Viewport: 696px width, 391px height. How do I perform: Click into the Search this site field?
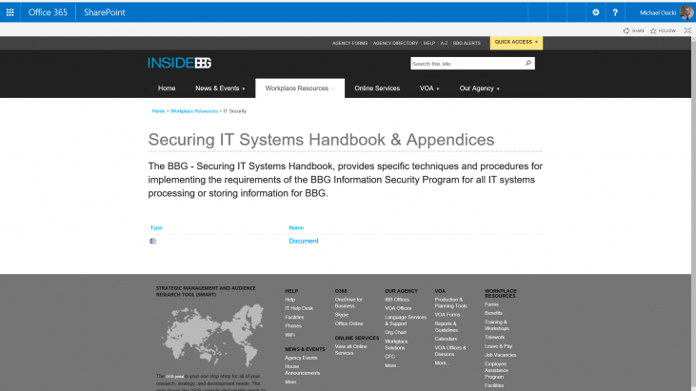466,64
